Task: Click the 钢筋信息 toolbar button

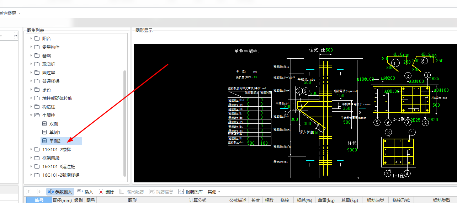Action: click(161, 192)
